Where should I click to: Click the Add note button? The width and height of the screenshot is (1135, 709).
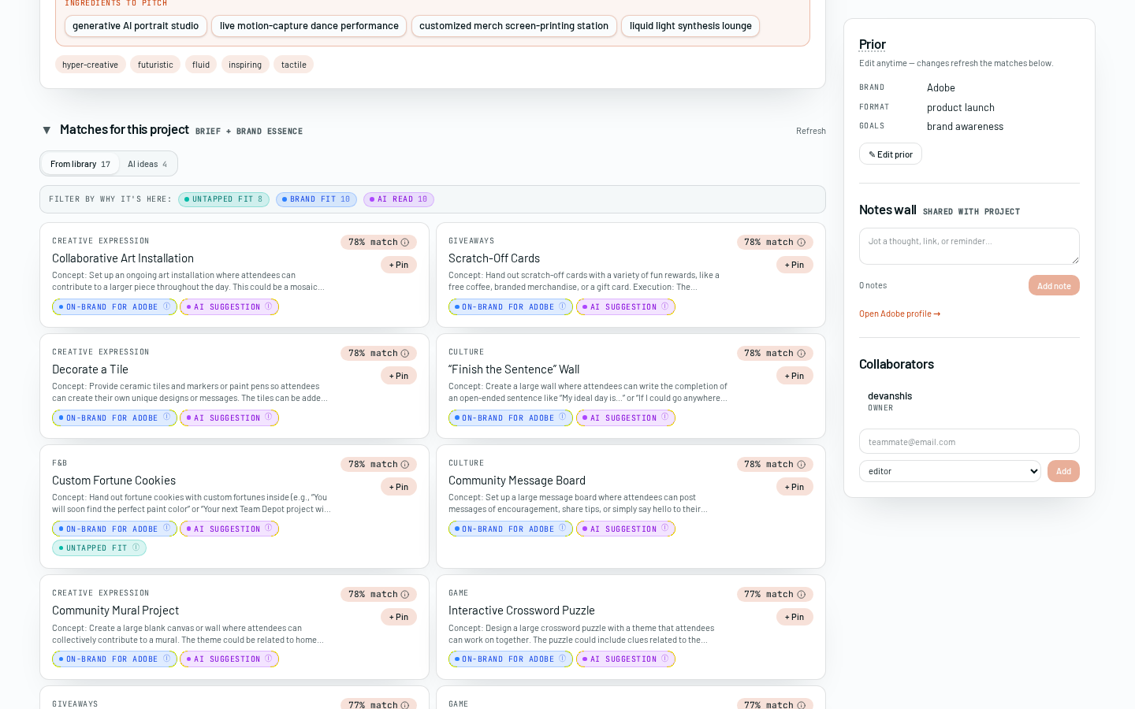(1054, 285)
